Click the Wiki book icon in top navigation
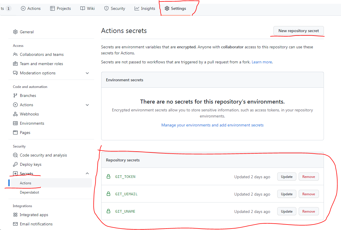 83,8
